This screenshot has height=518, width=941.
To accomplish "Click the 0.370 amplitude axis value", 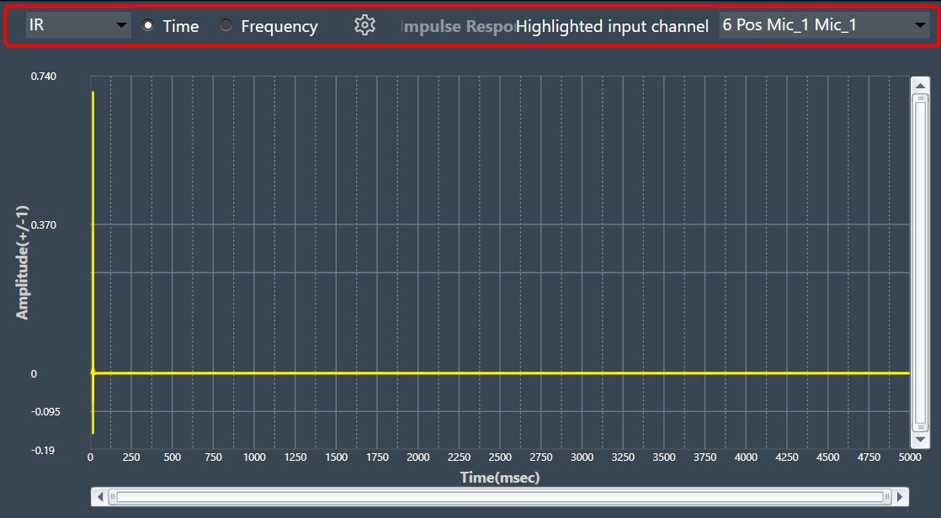I will pyautogui.click(x=44, y=225).
